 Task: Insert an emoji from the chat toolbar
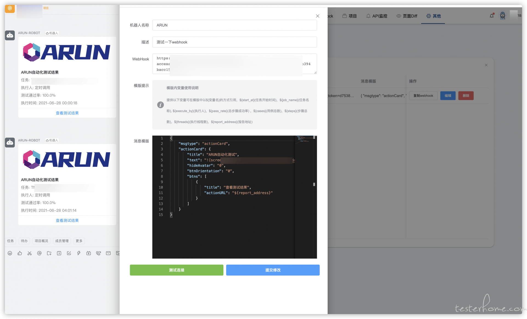click(10, 253)
